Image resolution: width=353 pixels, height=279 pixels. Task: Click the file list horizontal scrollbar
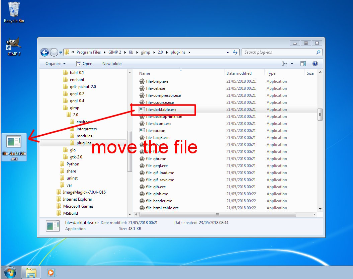tap(217, 215)
